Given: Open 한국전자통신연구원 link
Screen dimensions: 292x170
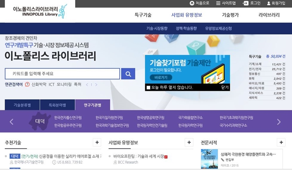Looking at the screenshot, I should (x=68, y=118).
